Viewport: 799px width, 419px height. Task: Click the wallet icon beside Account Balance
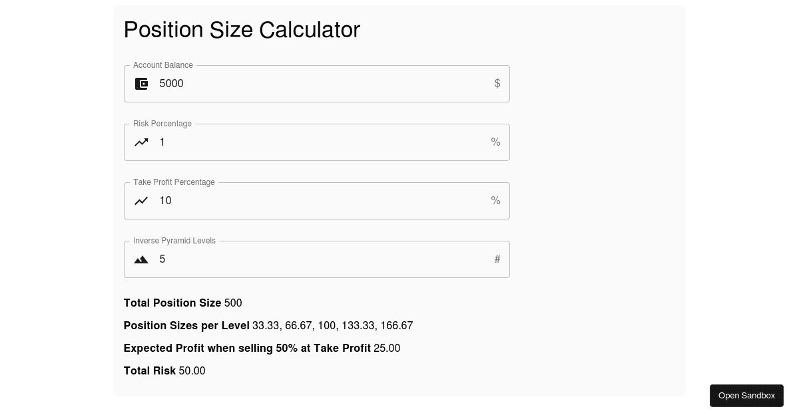tap(141, 84)
